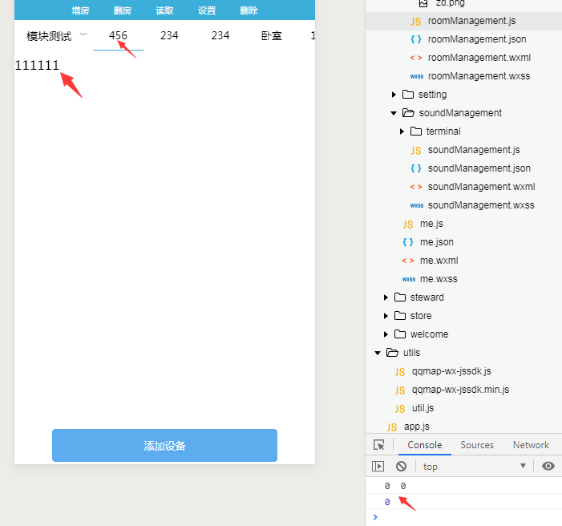This screenshot has height=526, width=562.
Task: Open the roomManagement.json file
Action: tap(477, 39)
